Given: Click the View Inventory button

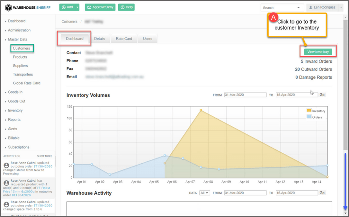Looking at the screenshot, I should click(x=318, y=52).
